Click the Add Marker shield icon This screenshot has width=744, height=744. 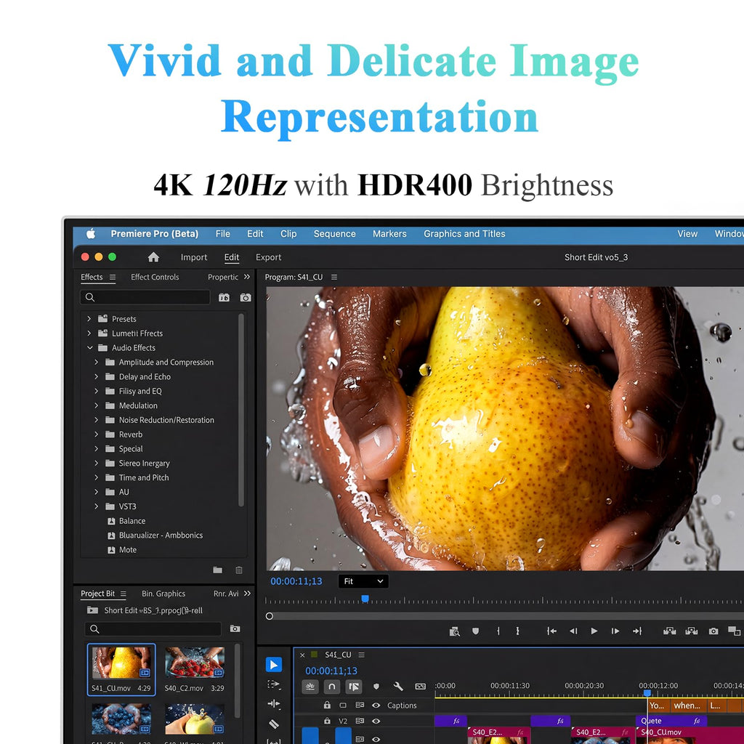pyautogui.click(x=475, y=631)
